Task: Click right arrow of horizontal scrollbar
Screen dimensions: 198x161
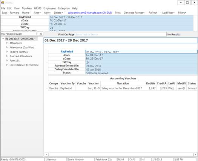Action: [x=195, y=154]
